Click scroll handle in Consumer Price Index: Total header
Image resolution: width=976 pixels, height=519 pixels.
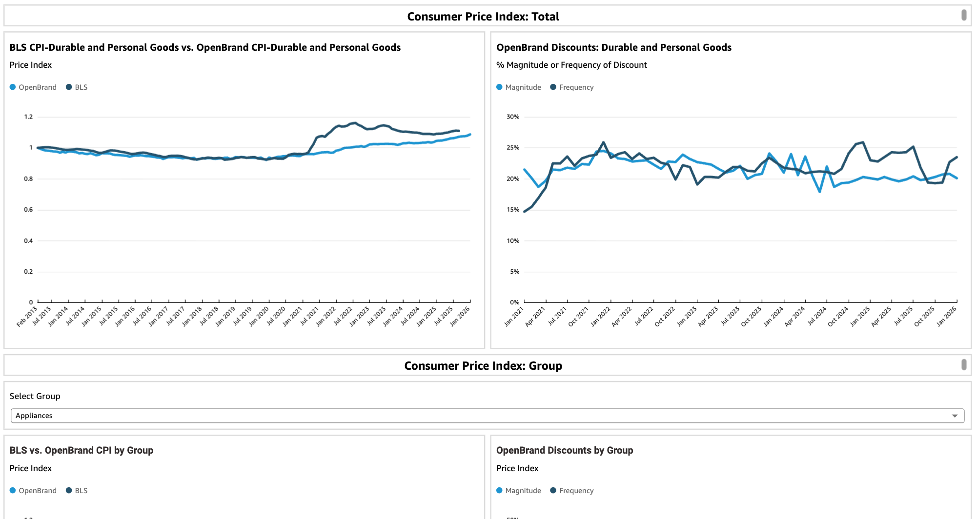coord(964,15)
